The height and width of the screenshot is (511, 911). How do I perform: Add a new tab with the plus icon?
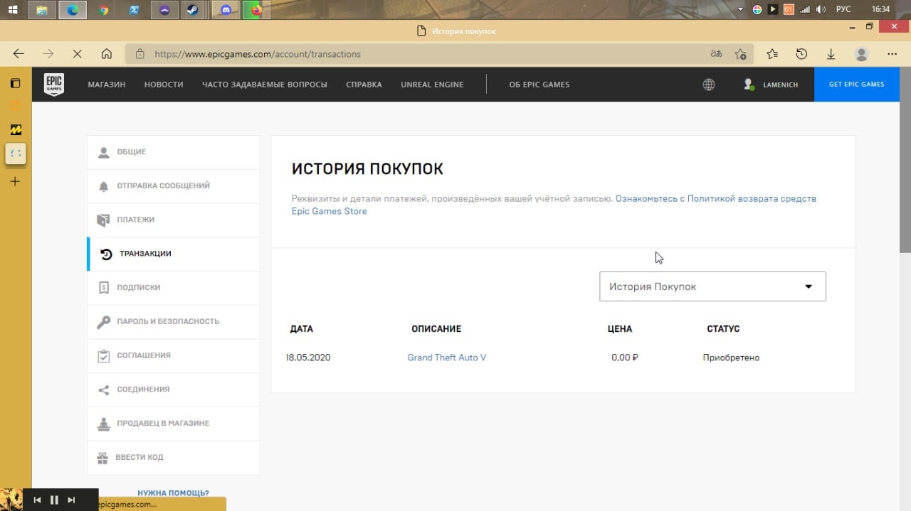(16, 181)
